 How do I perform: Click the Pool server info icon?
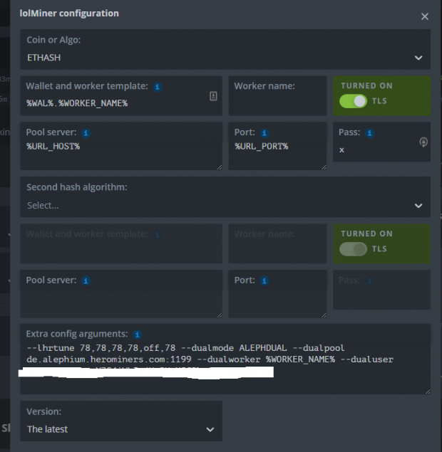tap(86, 132)
